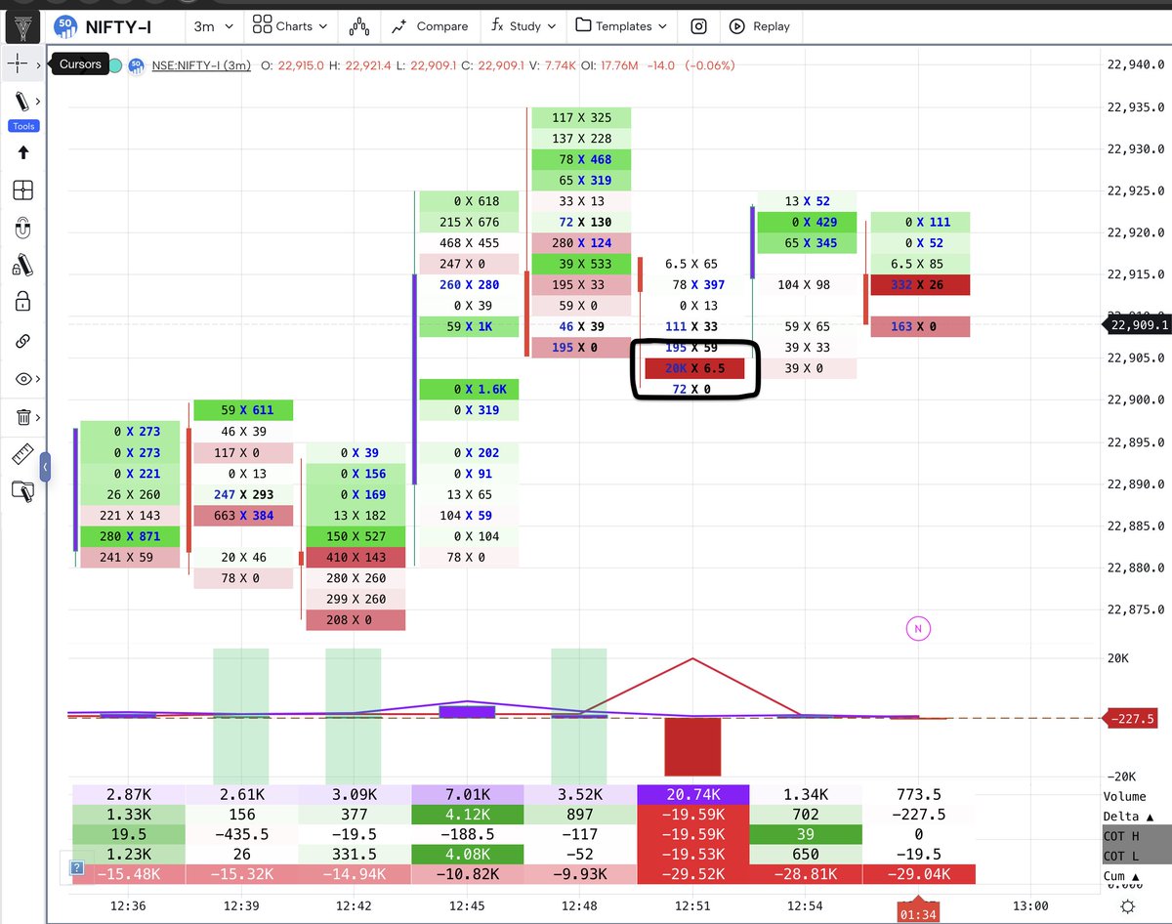Click the NSE:NIFTY-I (3m) legend link
The image size is (1172, 924).
click(x=202, y=65)
